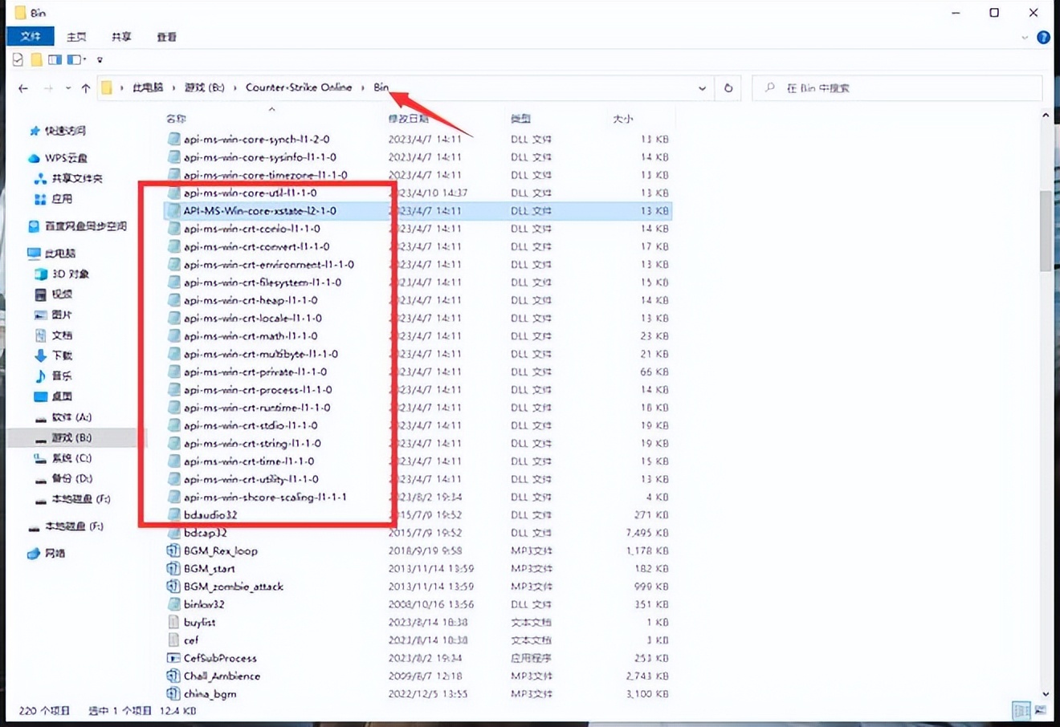Open the 文件 tab
Screen dimensions: 1060x727
[x=31, y=36]
